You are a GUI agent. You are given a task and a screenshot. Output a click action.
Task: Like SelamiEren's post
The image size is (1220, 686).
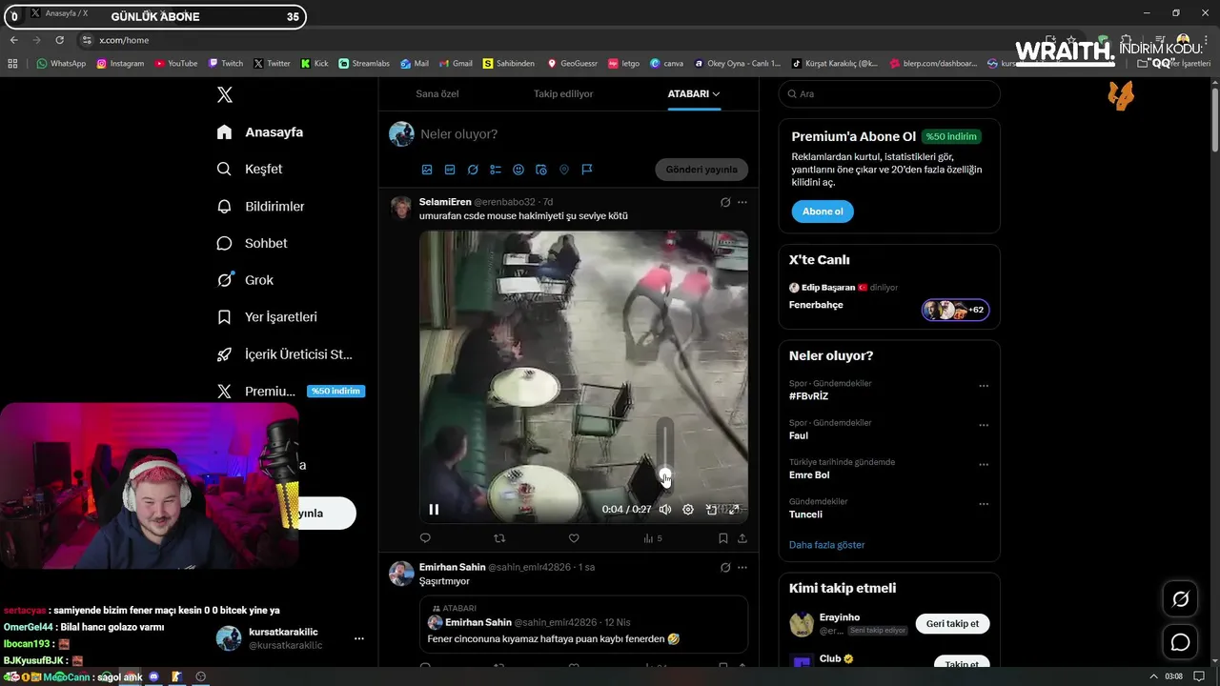pos(574,538)
